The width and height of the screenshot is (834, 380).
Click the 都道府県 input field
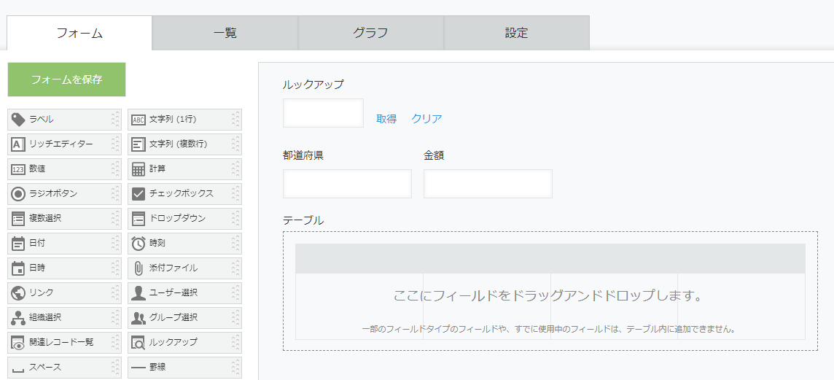(347, 184)
